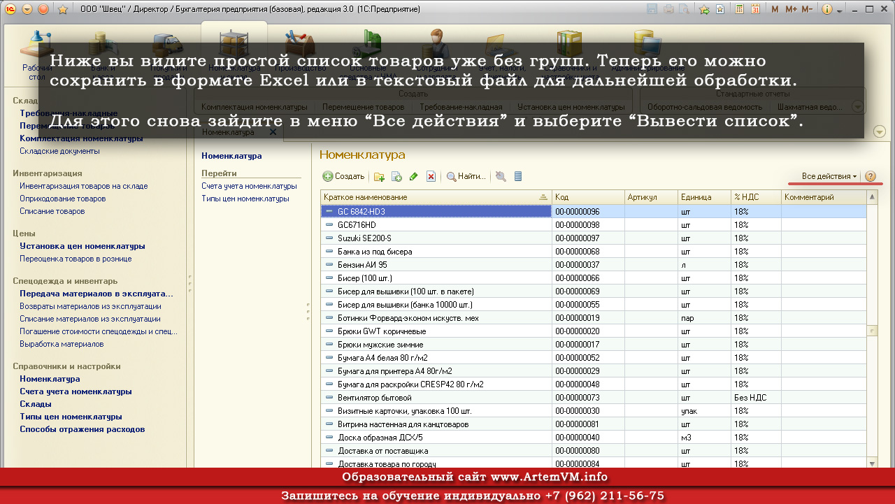Open Переоценка товаров в рознице

[76, 259]
